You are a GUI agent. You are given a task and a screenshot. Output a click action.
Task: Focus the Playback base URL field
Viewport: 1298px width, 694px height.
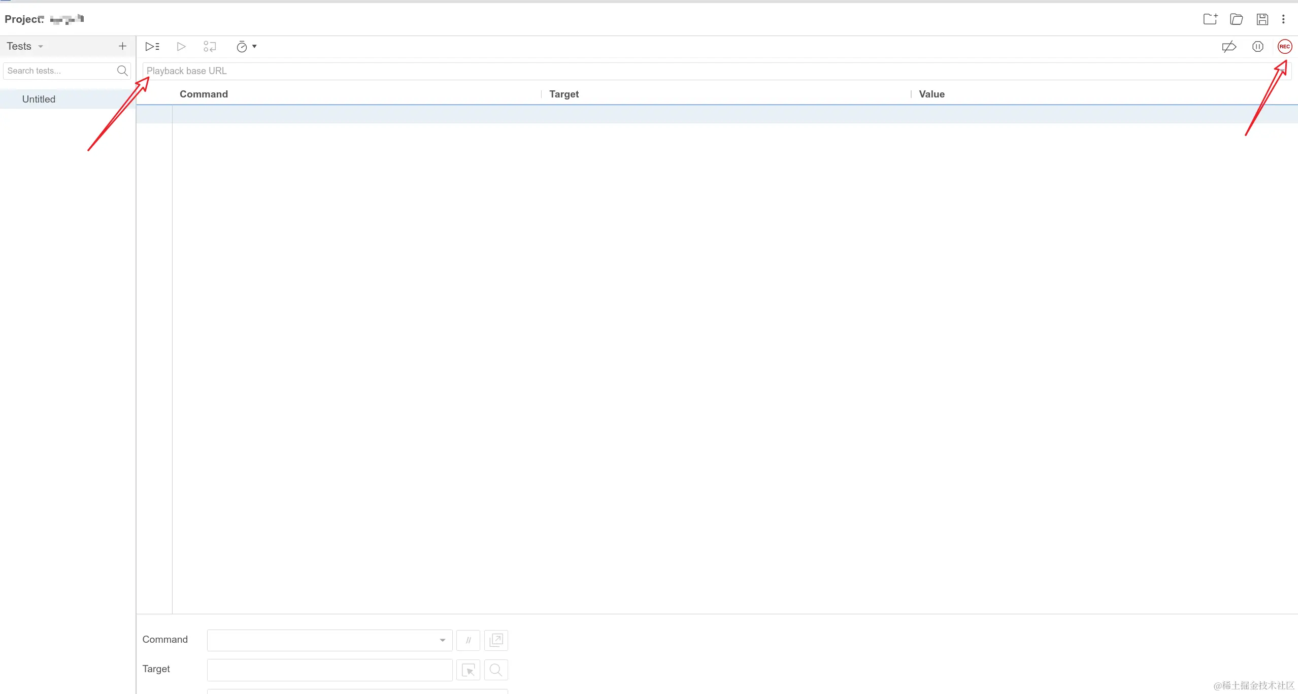[711, 71]
